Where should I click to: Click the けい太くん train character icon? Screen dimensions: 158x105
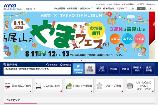tap(130, 86)
